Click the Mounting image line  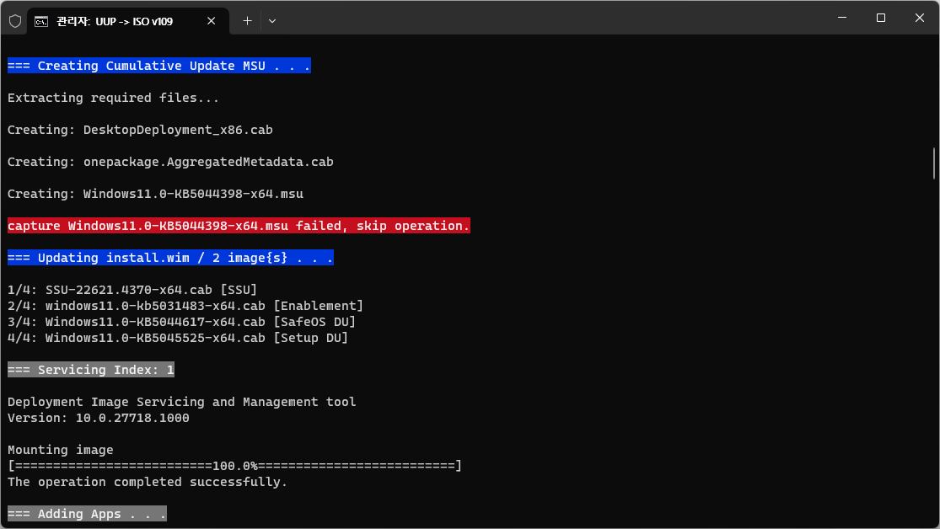(x=60, y=450)
